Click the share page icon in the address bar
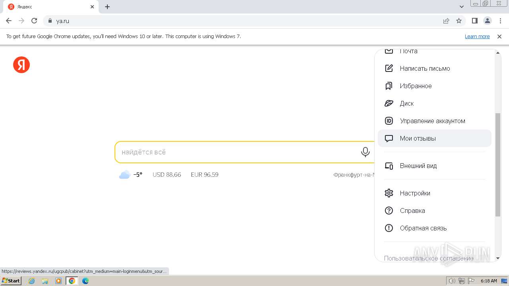 tap(446, 21)
